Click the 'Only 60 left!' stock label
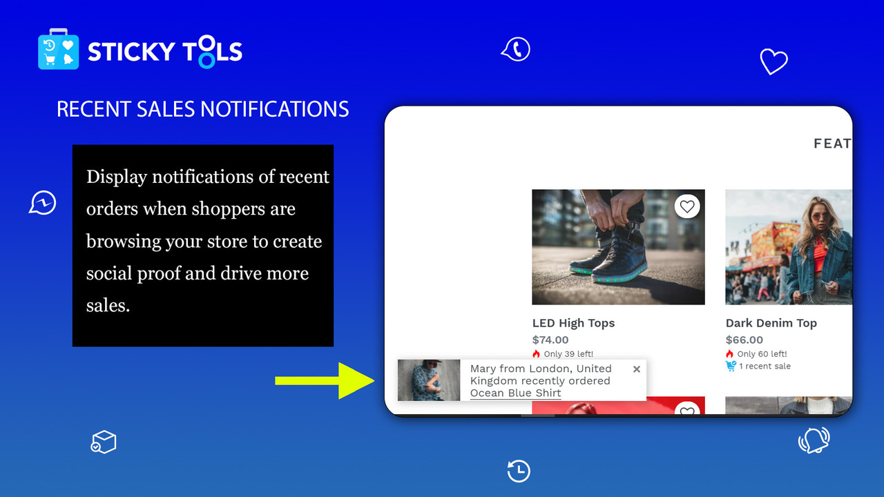This screenshot has height=497, width=884. [x=762, y=354]
